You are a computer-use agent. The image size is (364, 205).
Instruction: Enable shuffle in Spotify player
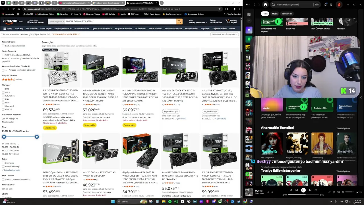291,190
